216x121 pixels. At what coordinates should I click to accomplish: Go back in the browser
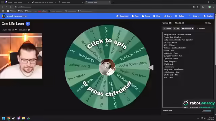(2, 7)
